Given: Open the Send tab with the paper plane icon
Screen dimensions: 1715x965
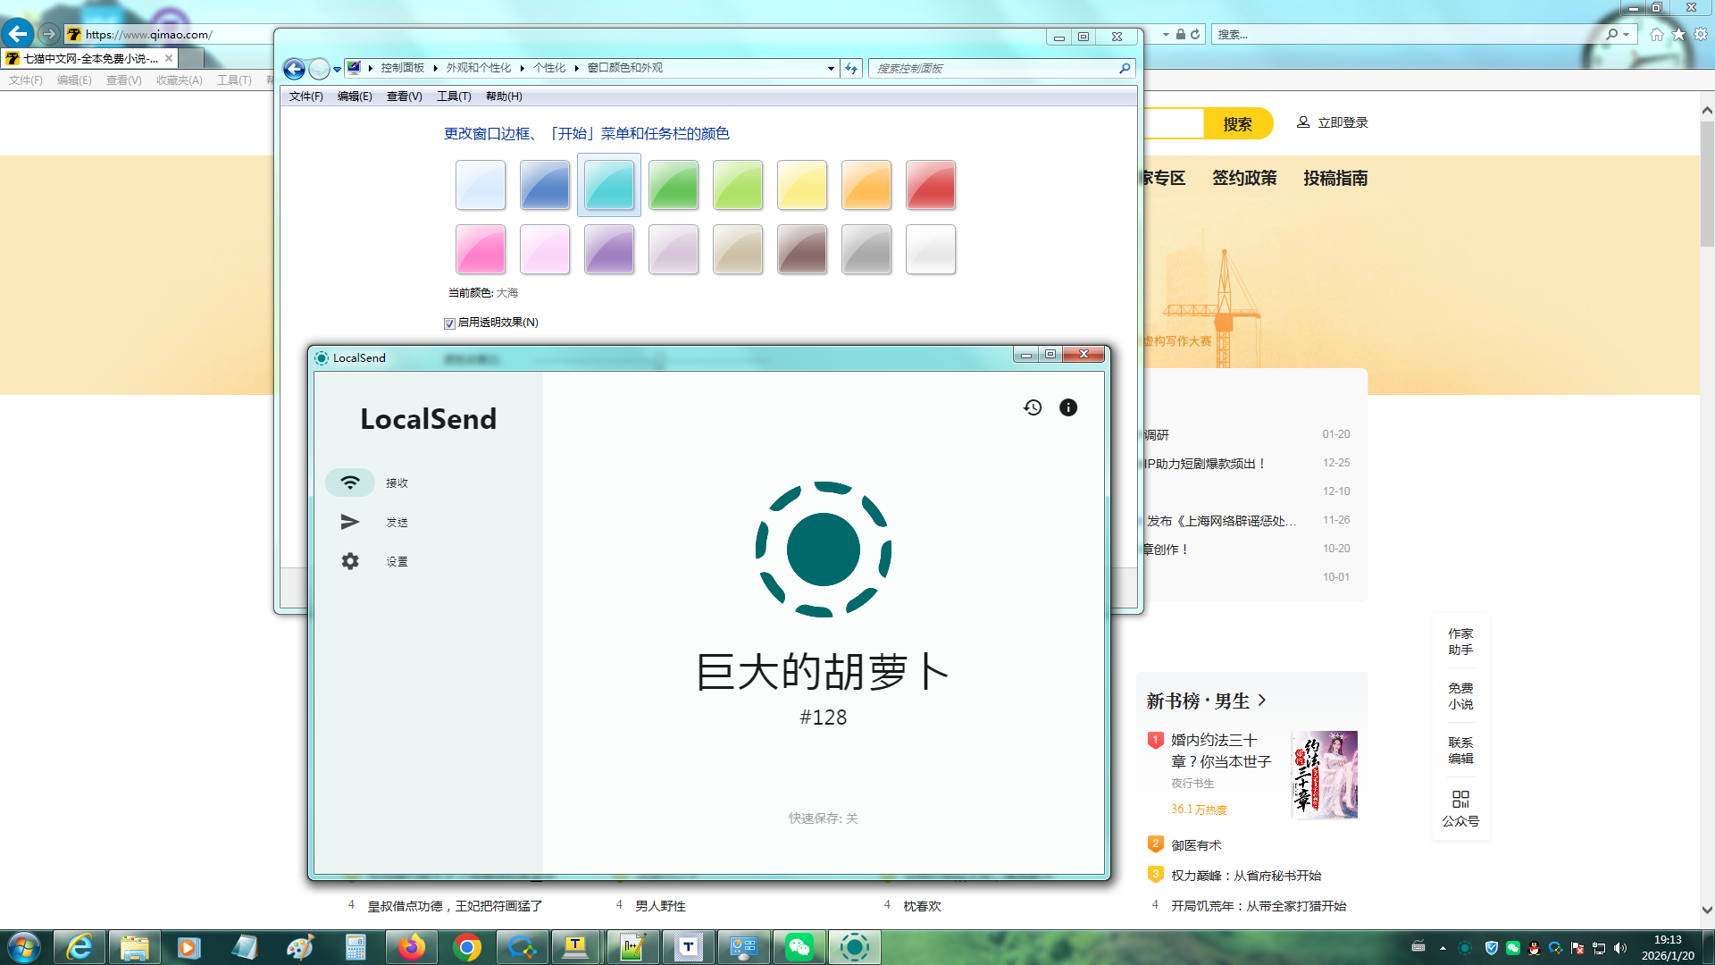Looking at the screenshot, I should pos(350,522).
